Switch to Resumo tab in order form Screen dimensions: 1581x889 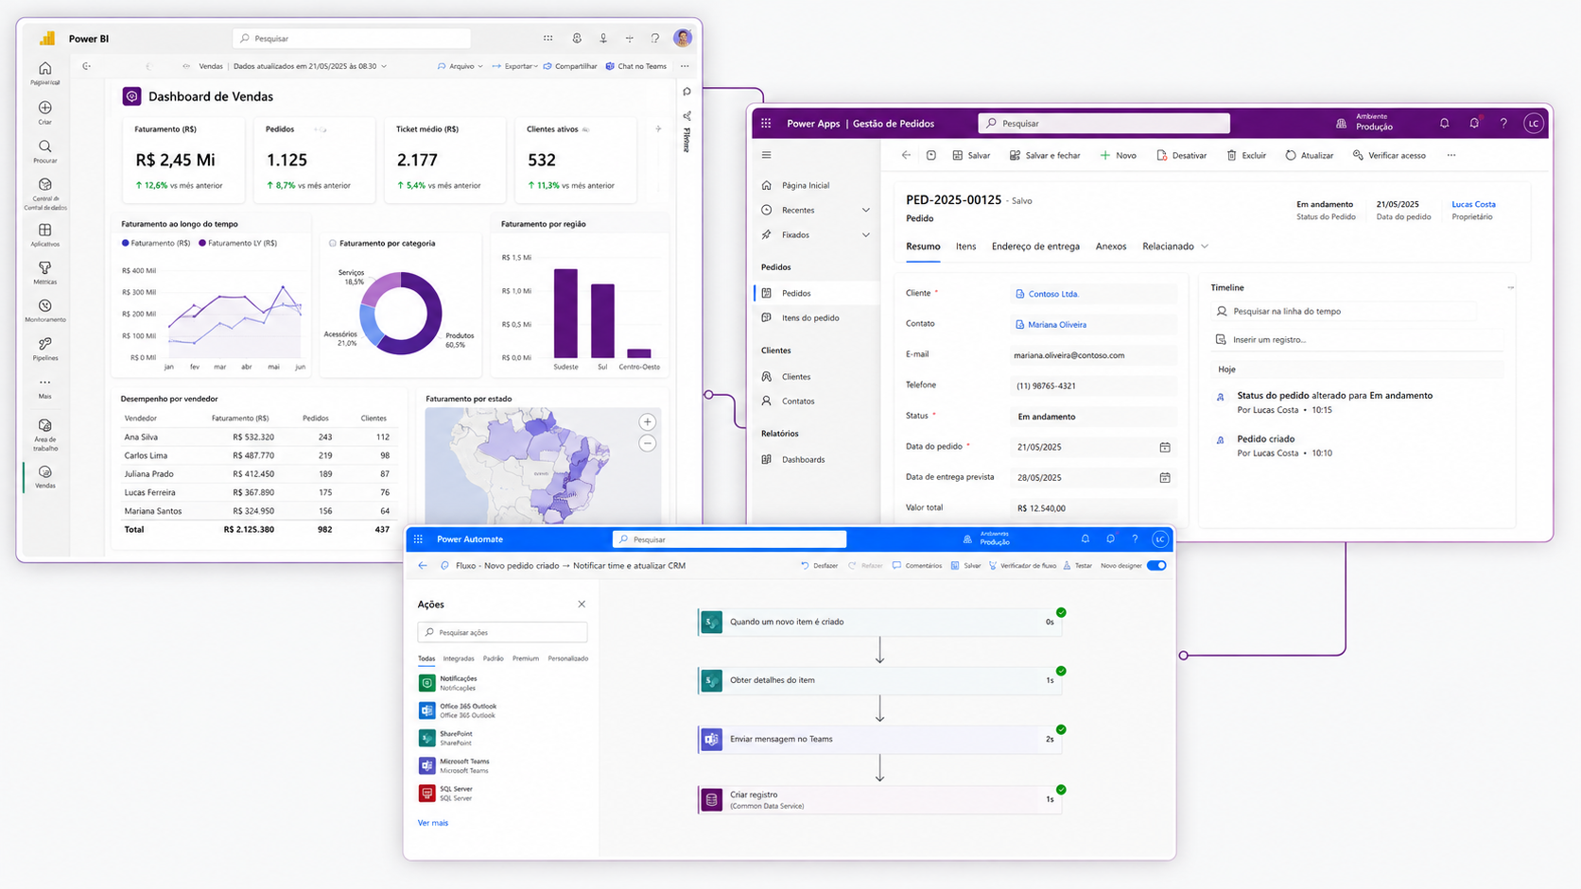pyautogui.click(x=923, y=247)
